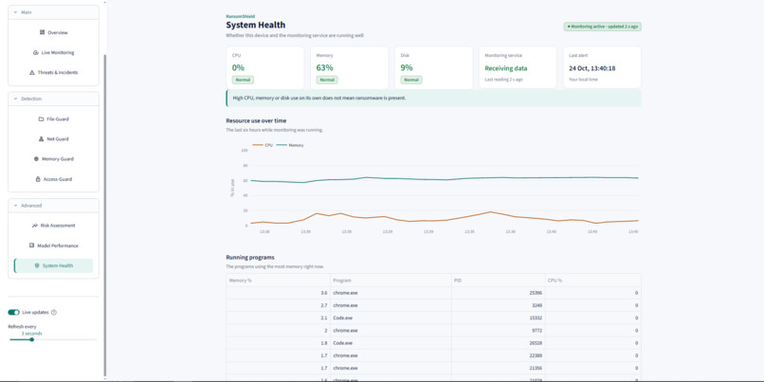Open Overview via its grid icon
The height and width of the screenshot is (382, 764).
coord(42,32)
